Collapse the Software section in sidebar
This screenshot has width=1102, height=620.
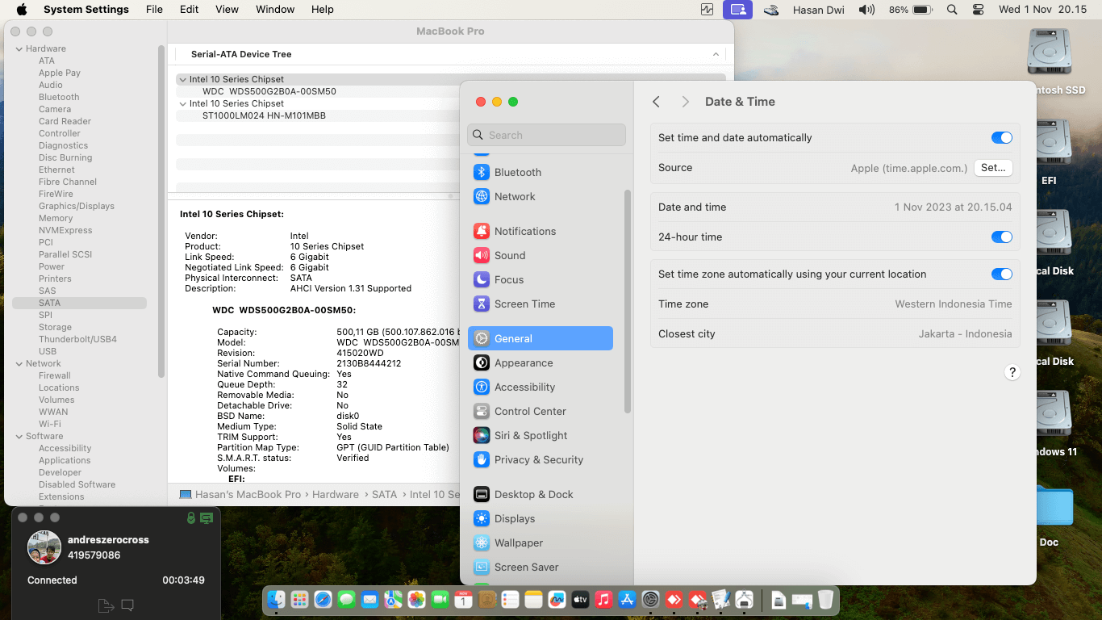pos(19,436)
